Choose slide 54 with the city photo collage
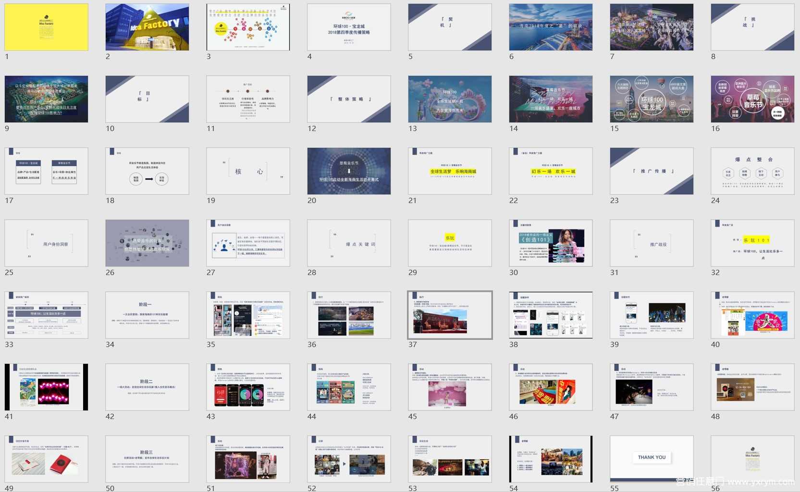Image resolution: width=800 pixels, height=492 pixels. click(x=551, y=459)
